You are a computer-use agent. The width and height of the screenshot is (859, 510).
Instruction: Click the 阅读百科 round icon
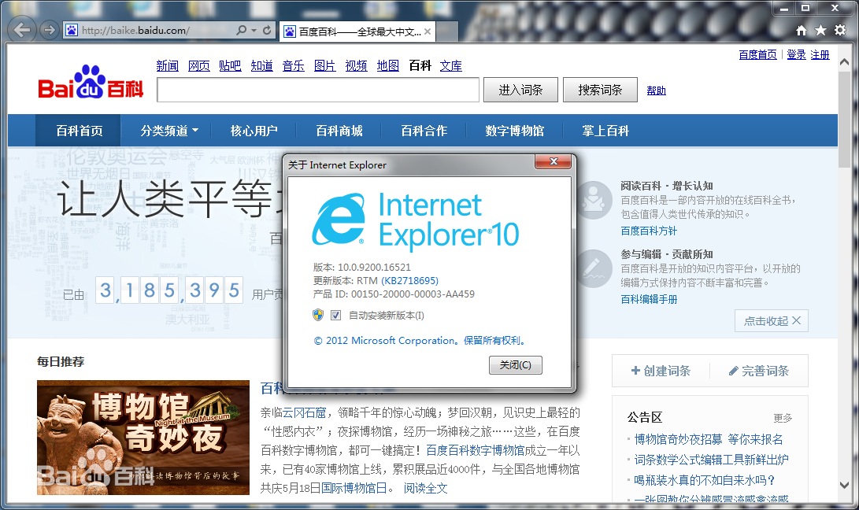coord(593,200)
